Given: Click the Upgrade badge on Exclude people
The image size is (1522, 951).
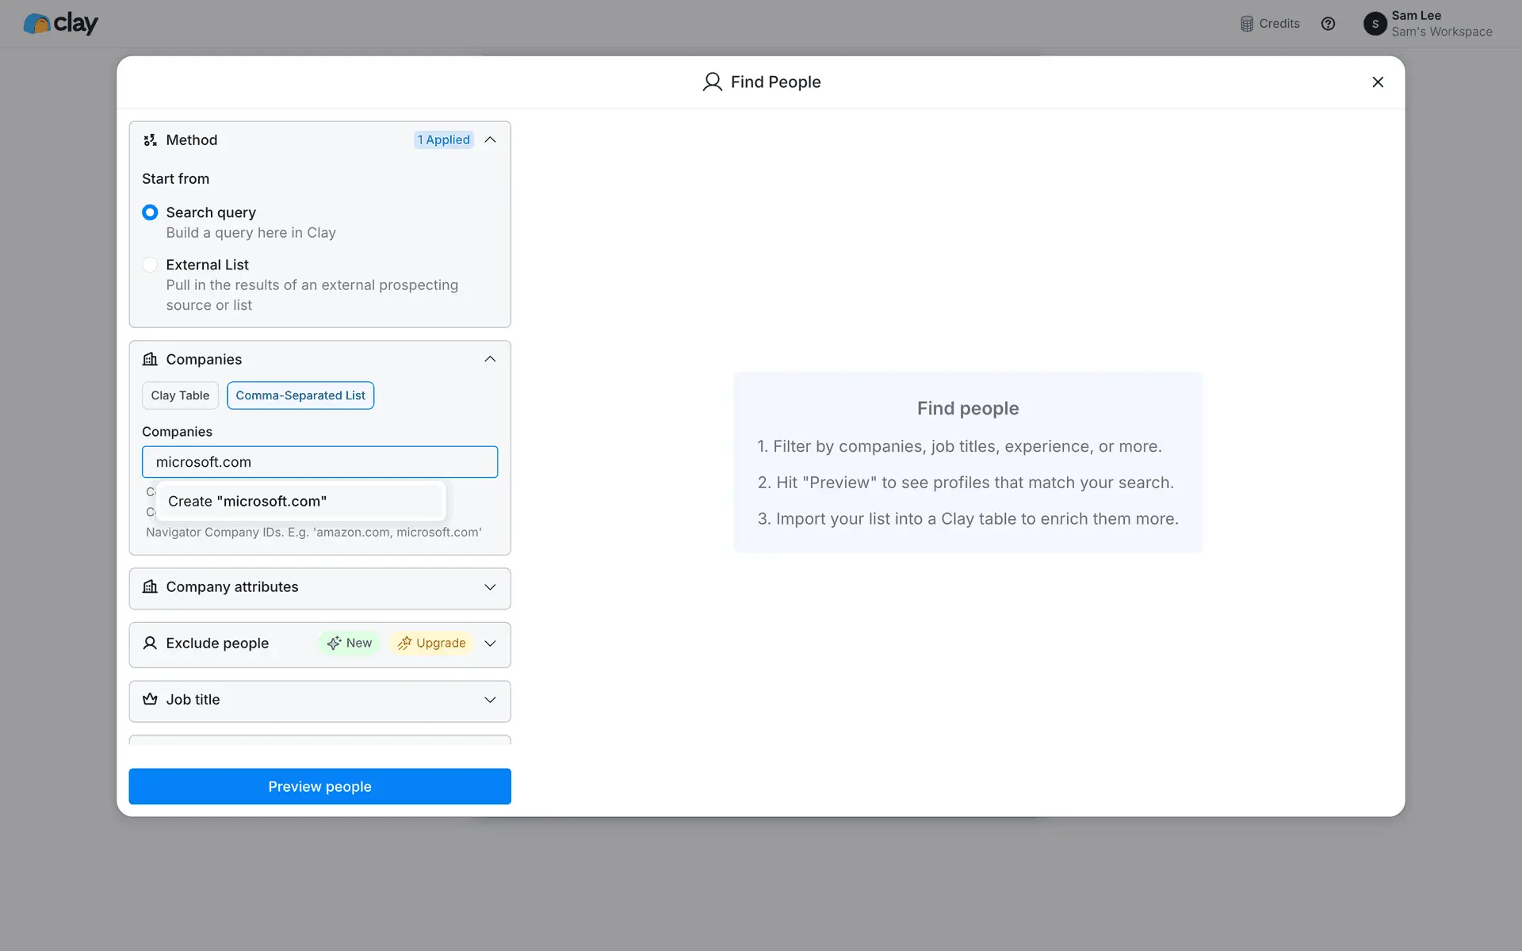Looking at the screenshot, I should [x=432, y=644].
